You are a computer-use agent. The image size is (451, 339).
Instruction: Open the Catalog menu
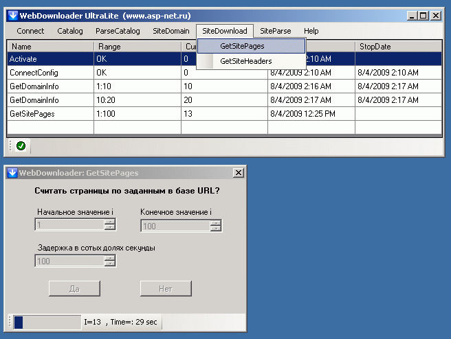pos(70,31)
